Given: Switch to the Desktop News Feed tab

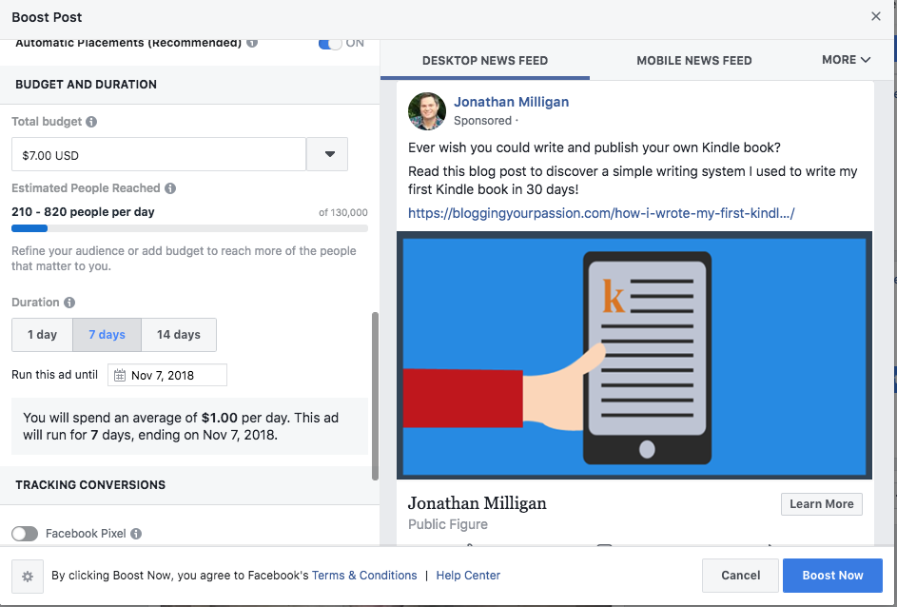Looking at the screenshot, I should 485,61.
